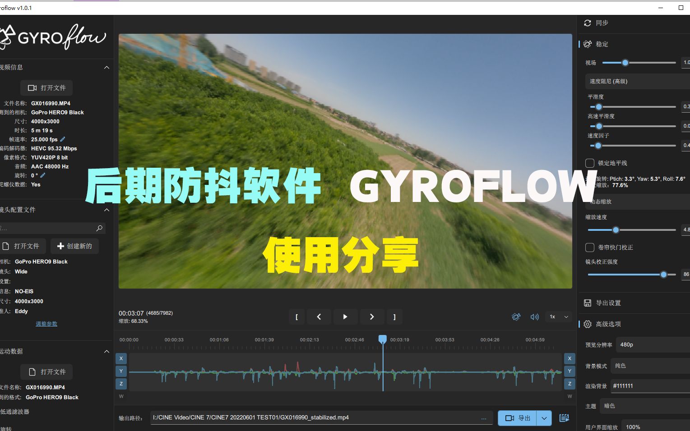
Task: Click the 导出 export button
Action: point(518,418)
